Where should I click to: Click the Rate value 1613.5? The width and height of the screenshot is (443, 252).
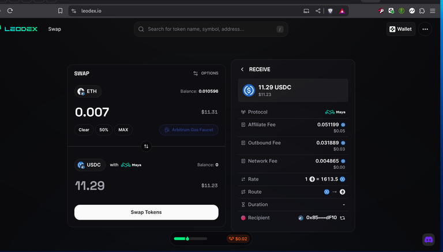pos(329,179)
